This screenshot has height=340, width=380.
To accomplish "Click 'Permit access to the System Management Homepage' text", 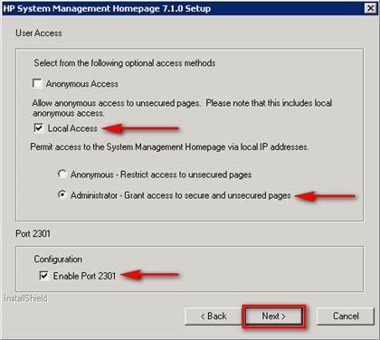I will [169, 147].
